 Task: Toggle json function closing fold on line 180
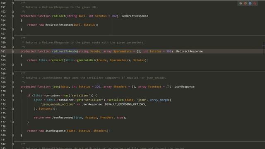tap(13, 135)
